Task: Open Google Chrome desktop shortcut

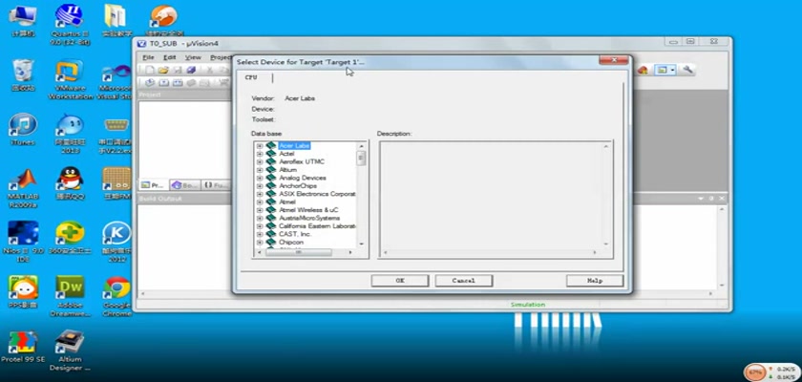Action: click(117, 296)
